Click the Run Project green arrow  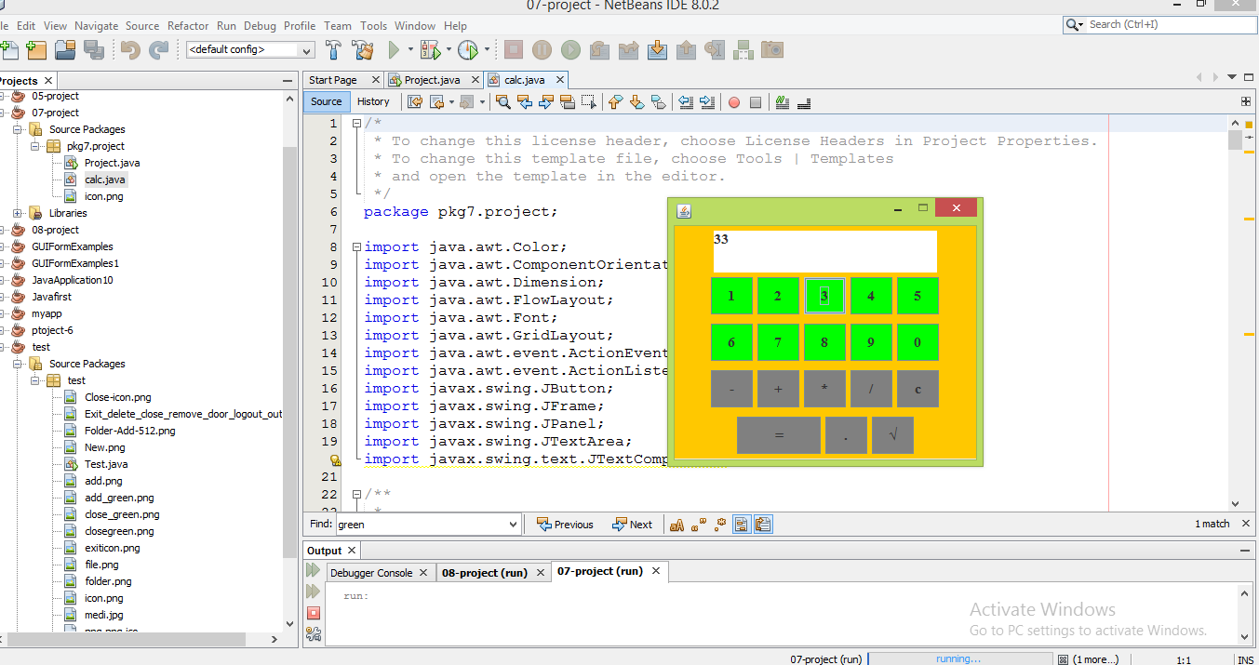point(395,49)
